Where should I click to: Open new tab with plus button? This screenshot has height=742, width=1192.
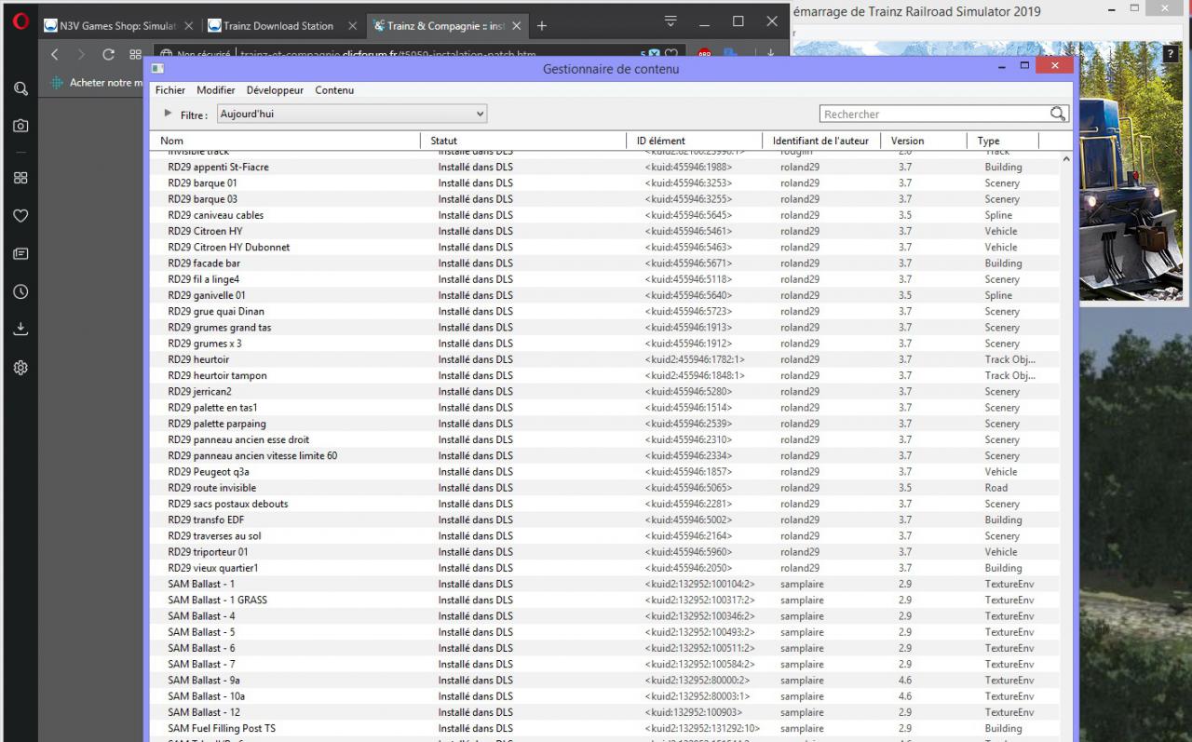coord(542,26)
